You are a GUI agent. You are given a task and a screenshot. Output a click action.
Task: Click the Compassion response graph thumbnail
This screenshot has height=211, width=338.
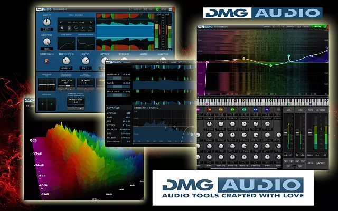[x=86, y=43]
